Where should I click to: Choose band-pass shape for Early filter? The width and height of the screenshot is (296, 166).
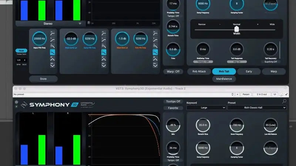(x=104, y=59)
